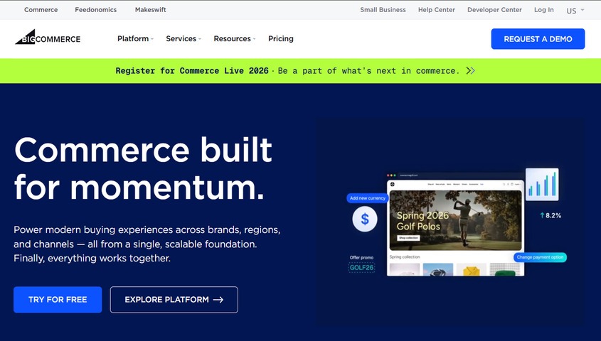Viewport: 601px width, 341px height.
Task: Visit the Developer Center
Action: point(494,9)
